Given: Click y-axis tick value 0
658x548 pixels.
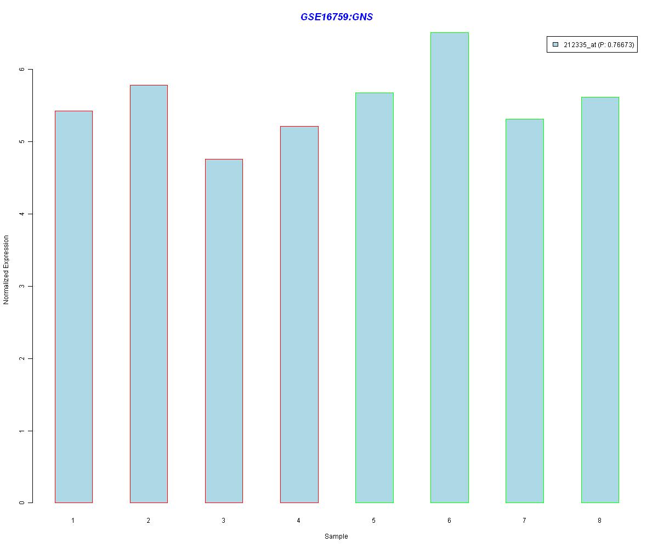Looking at the screenshot, I should [x=23, y=503].
